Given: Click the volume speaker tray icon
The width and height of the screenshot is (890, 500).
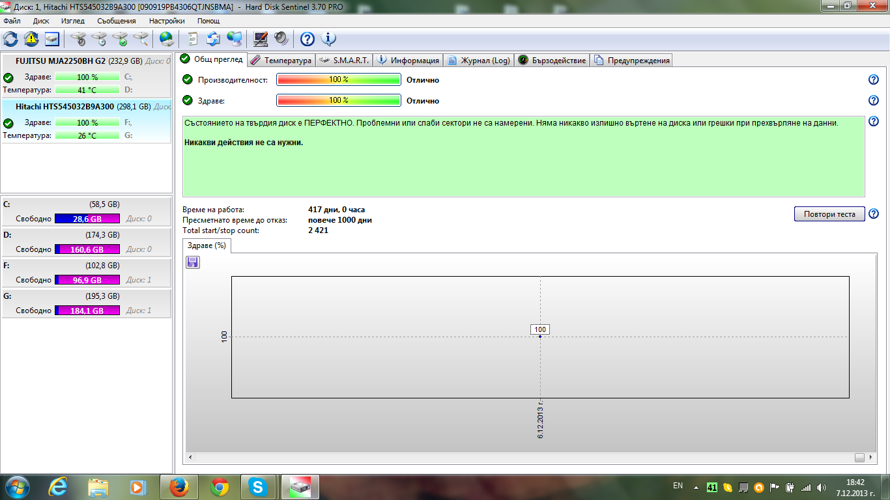Looking at the screenshot, I should [x=822, y=487].
